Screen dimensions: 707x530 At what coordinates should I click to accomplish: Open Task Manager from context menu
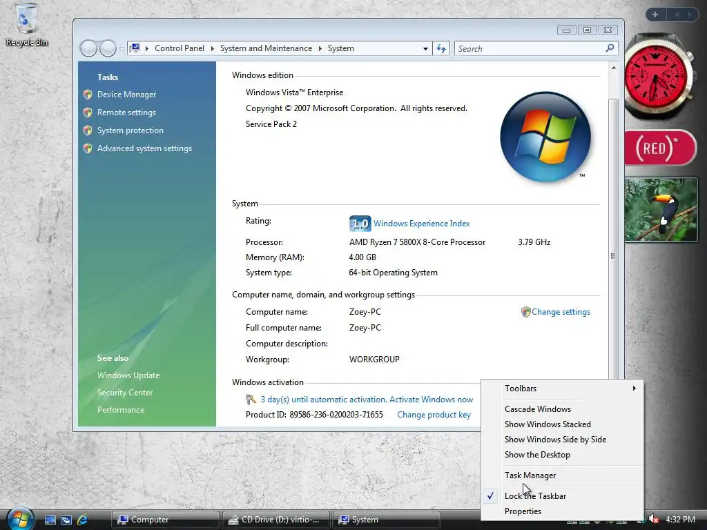562,475
